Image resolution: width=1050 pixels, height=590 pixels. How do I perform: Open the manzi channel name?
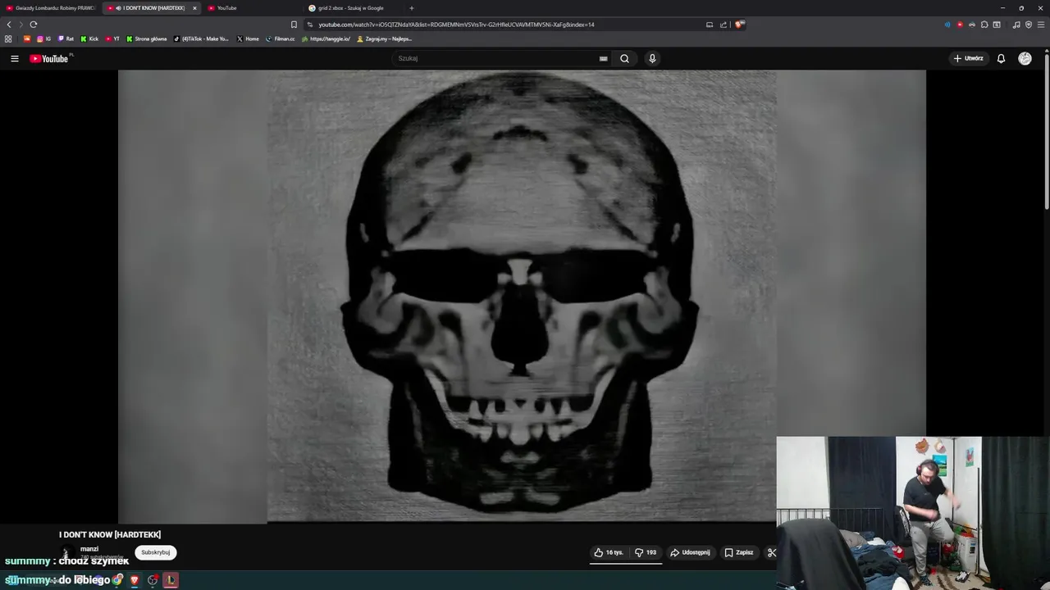pyautogui.click(x=89, y=549)
